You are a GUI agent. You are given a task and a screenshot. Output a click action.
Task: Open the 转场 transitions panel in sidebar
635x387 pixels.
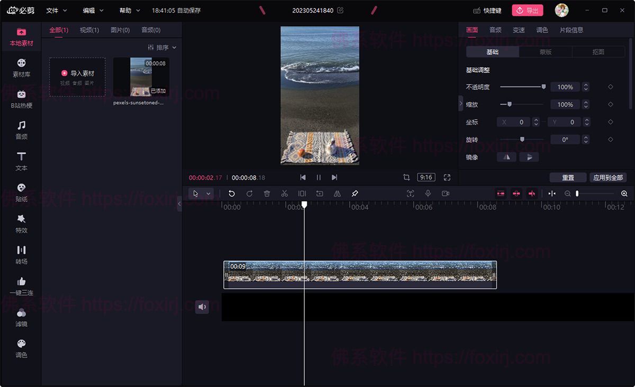[21, 255]
